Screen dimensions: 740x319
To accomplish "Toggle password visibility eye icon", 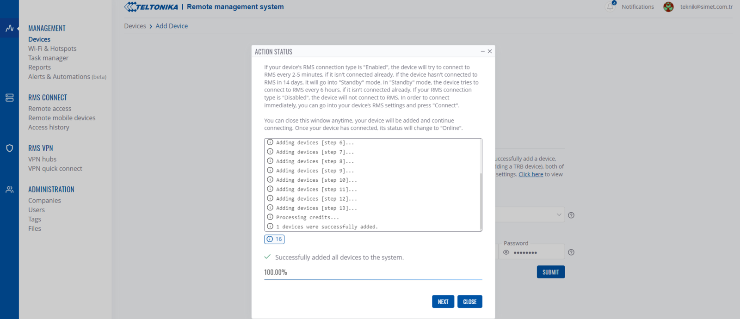I will [x=506, y=252].
